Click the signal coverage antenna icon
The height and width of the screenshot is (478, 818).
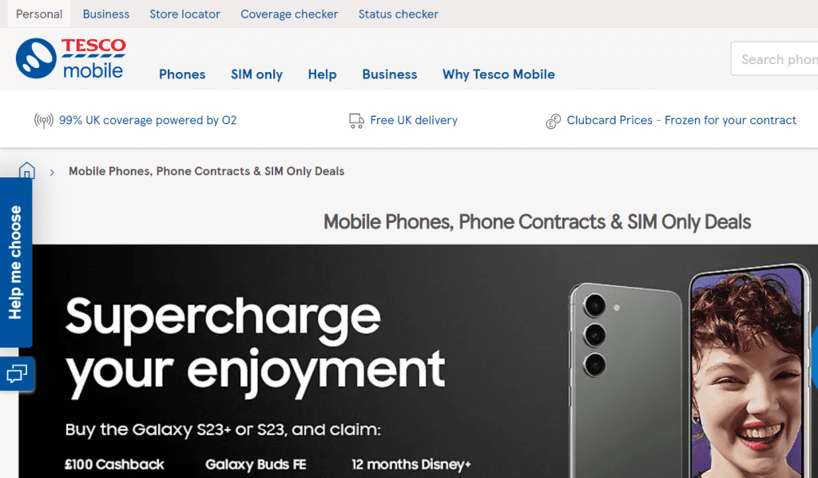[44, 121]
